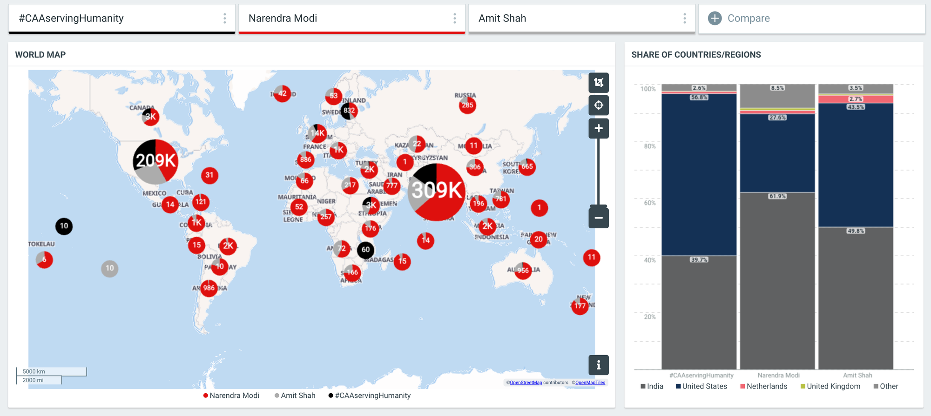Toggle Narendra Modi in map legend
Image resolution: width=931 pixels, height=416 pixels.
click(231, 396)
